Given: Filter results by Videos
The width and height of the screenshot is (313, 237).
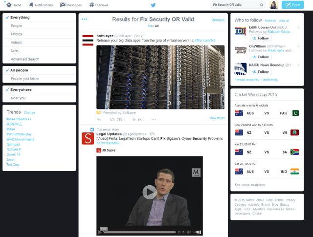Looking at the screenshot, I should tap(39, 43).
